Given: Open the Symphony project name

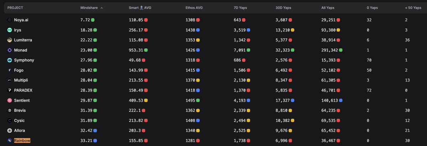Looking at the screenshot, I should [x=24, y=60].
